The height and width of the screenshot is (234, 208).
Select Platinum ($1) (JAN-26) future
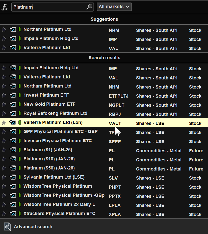pos(104,150)
